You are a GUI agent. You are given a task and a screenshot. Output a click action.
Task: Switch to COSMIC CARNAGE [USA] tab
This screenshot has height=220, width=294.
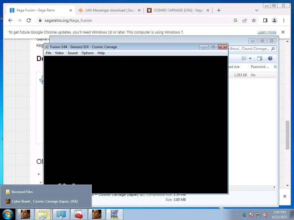click(178, 10)
